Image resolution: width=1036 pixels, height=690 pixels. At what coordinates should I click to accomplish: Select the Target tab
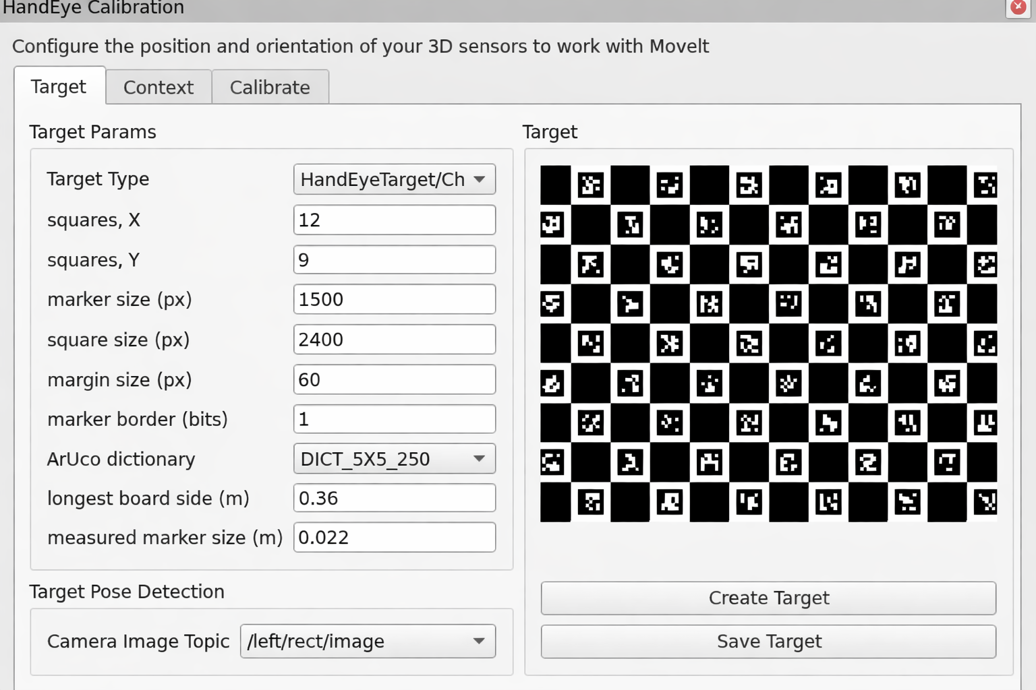(x=59, y=86)
